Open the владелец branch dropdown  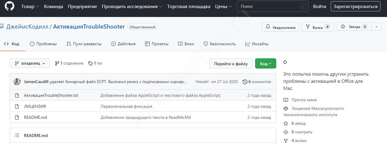[x=29, y=63]
